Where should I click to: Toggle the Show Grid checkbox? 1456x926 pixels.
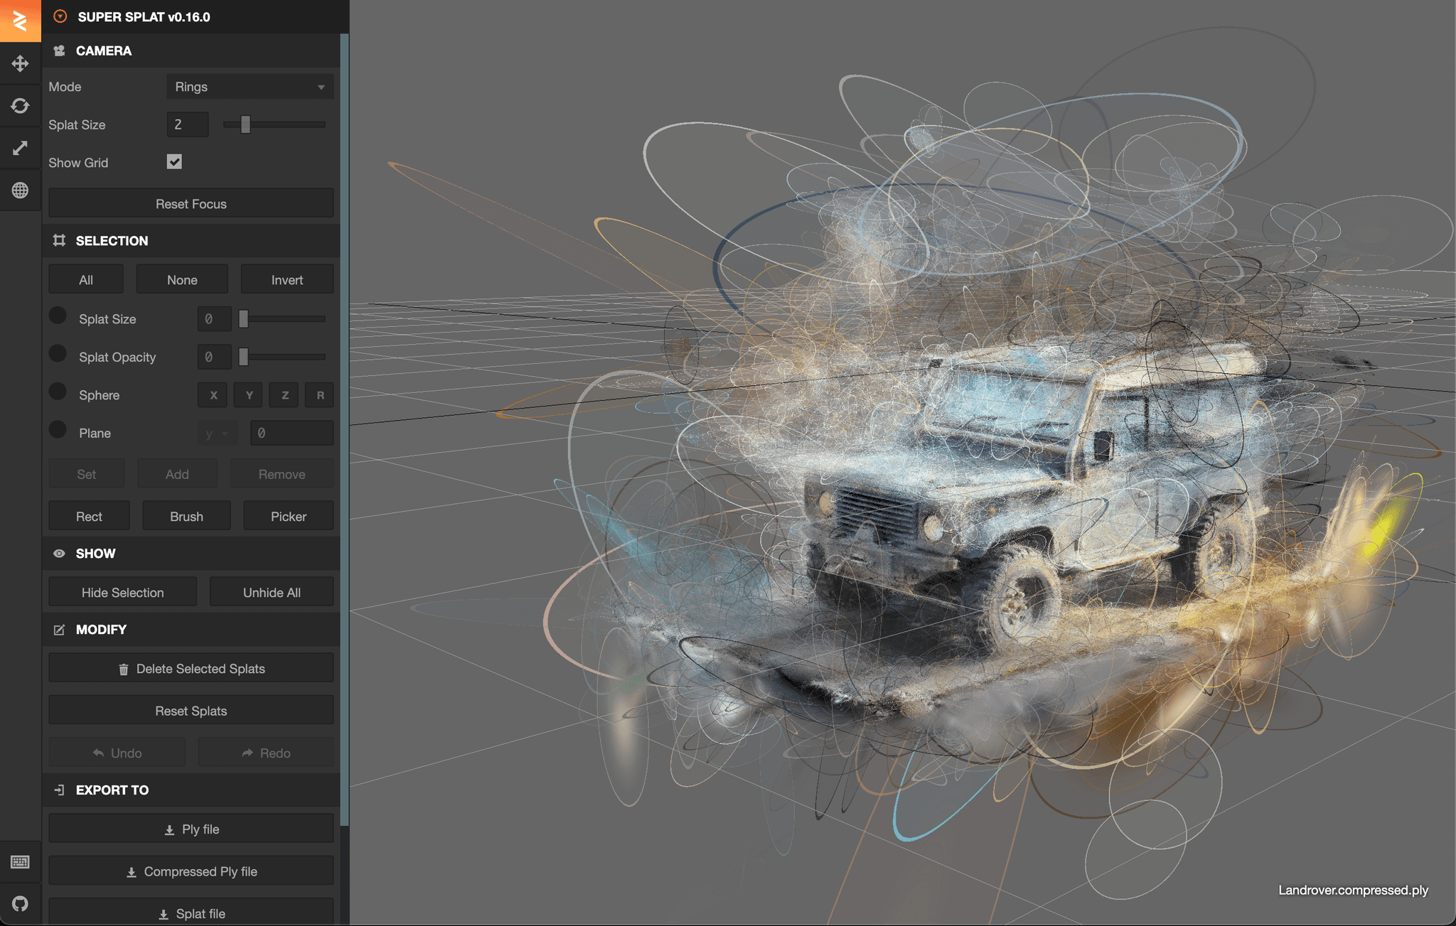tap(174, 162)
